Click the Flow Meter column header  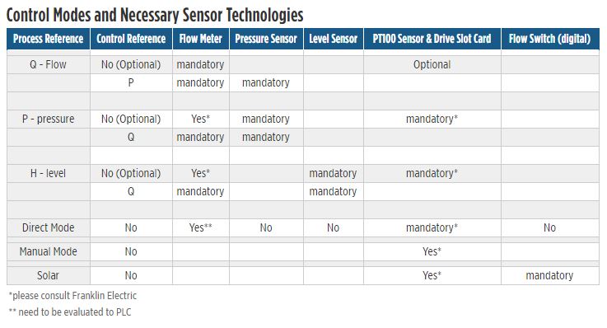(x=200, y=39)
